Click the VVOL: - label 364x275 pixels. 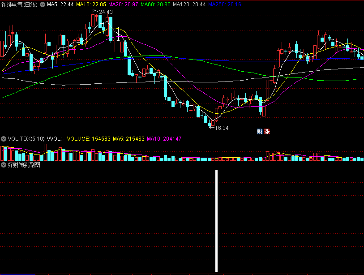(56, 139)
